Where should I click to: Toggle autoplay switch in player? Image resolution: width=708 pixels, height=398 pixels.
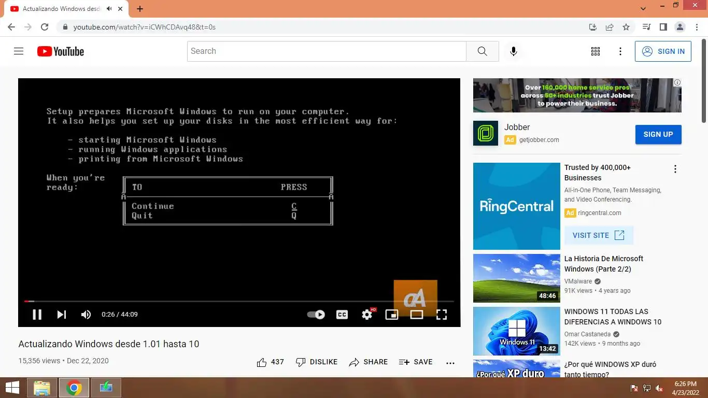[316, 315]
